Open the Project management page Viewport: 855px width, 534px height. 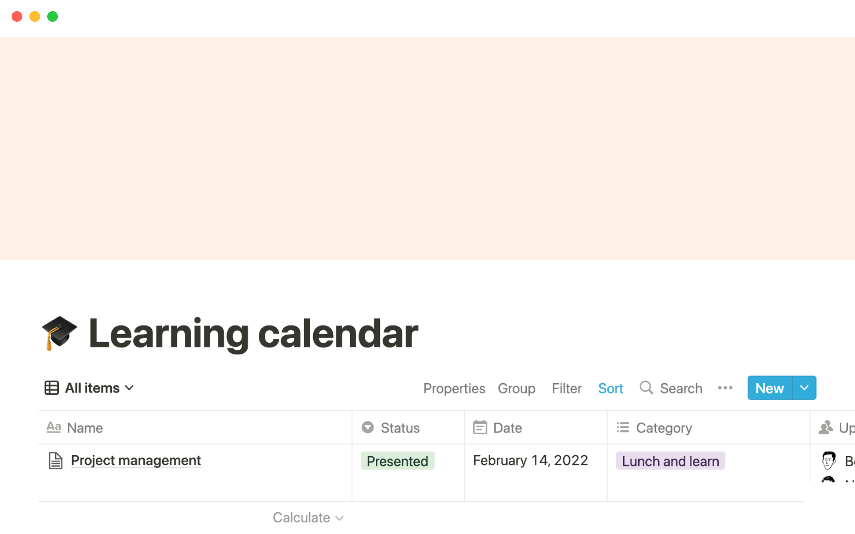click(x=136, y=460)
